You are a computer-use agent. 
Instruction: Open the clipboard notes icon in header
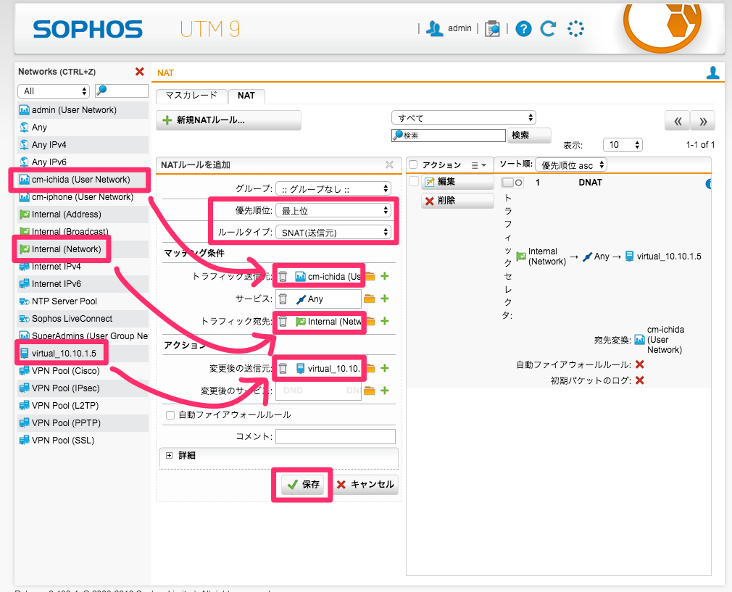pyautogui.click(x=492, y=29)
